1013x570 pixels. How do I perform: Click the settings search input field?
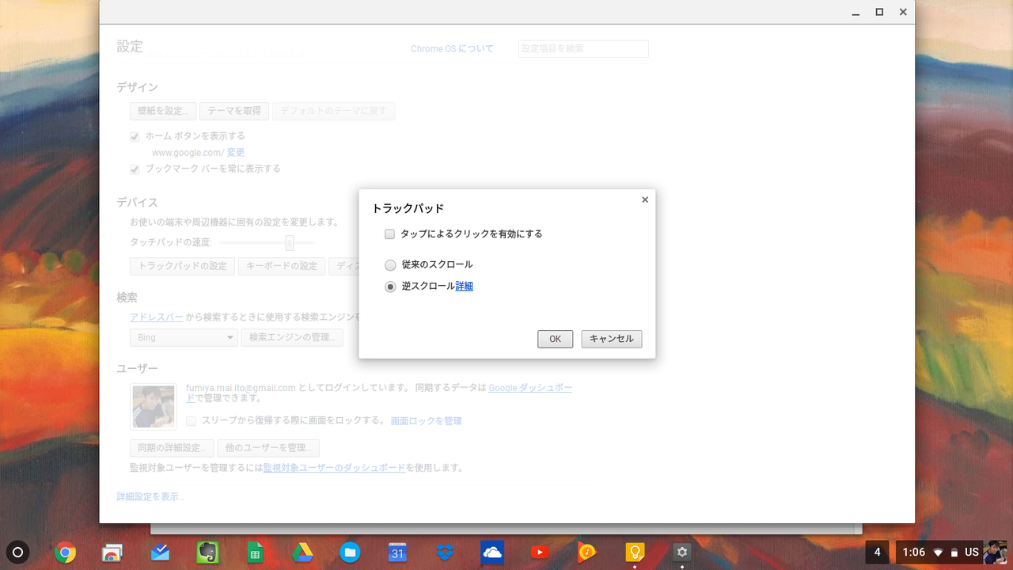pos(583,49)
